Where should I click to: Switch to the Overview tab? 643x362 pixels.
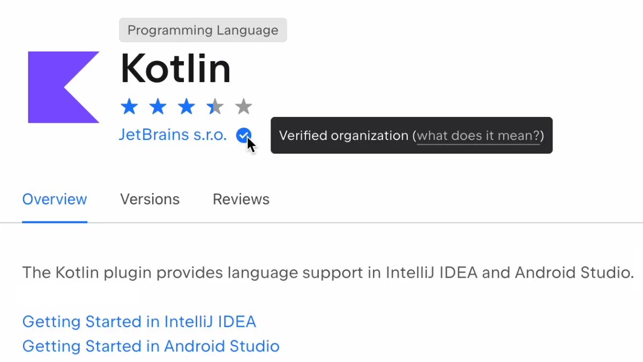point(55,200)
